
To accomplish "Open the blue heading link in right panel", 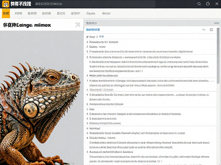I will point(93,30).
